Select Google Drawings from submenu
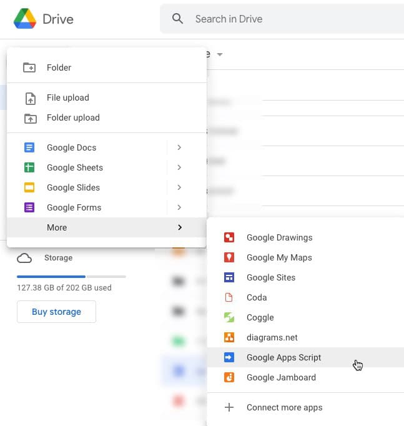The width and height of the screenshot is (404, 426). pos(305,237)
